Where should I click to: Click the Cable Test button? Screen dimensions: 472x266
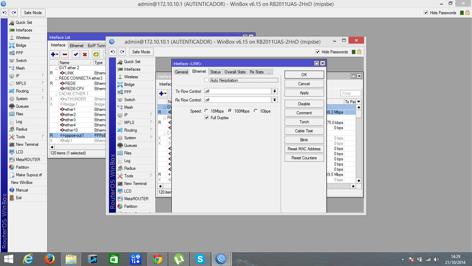(304, 131)
